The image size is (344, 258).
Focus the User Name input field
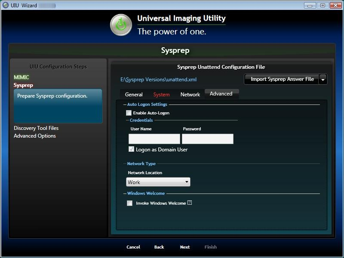coord(154,139)
